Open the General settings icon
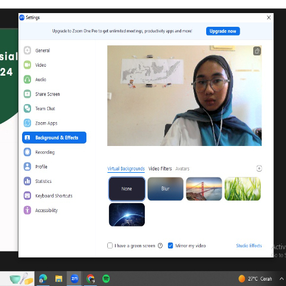 click(27, 50)
